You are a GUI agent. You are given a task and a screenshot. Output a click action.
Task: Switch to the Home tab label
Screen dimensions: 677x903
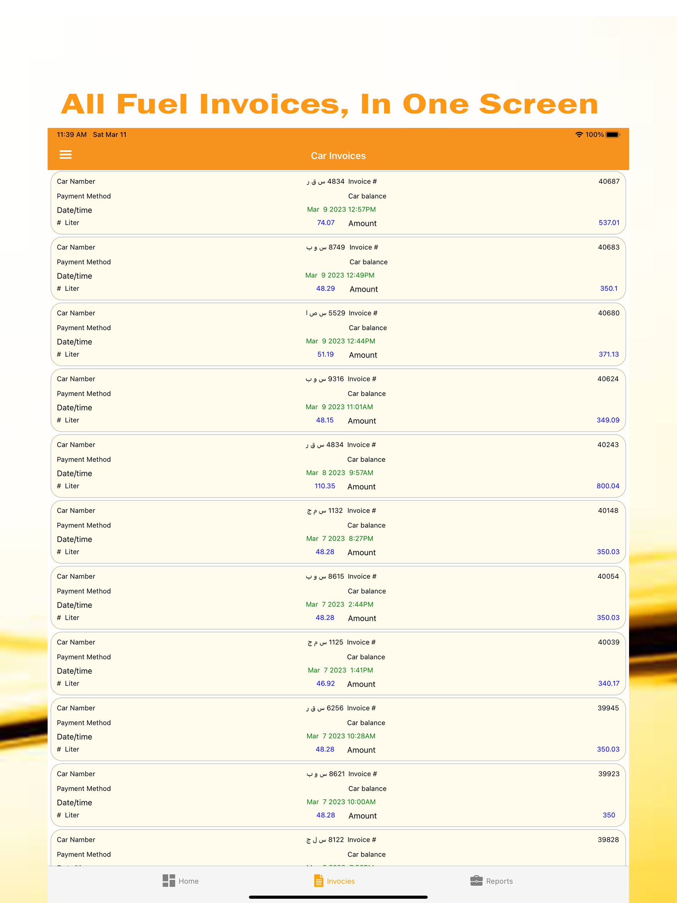click(x=189, y=881)
